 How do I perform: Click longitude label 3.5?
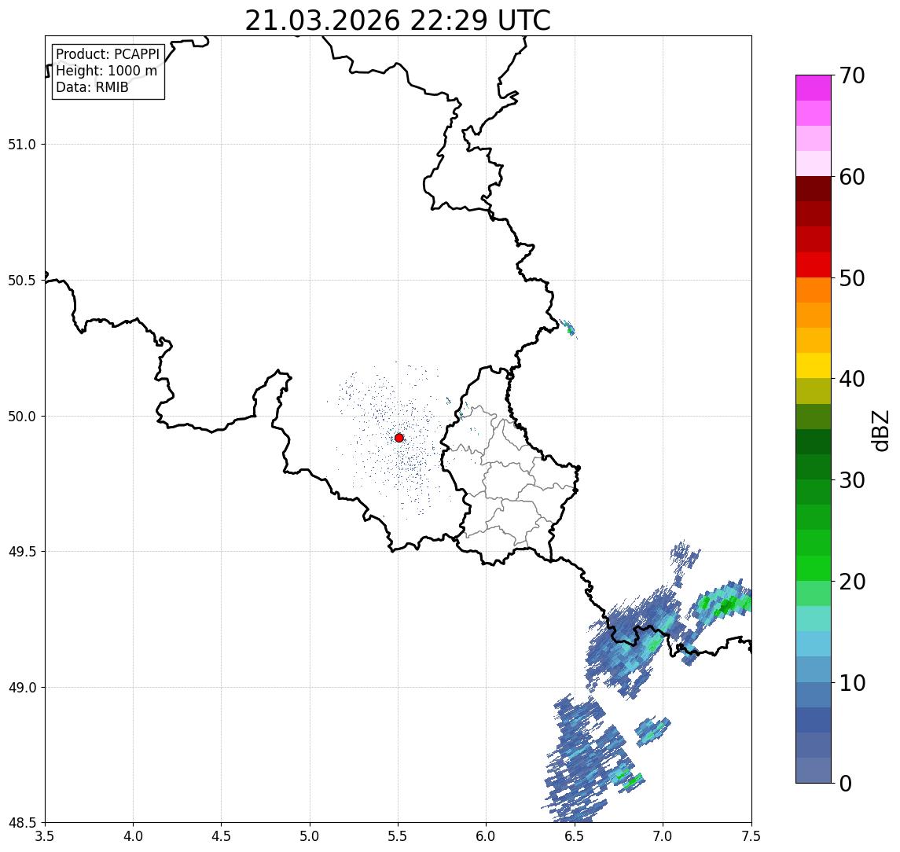tap(45, 836)
